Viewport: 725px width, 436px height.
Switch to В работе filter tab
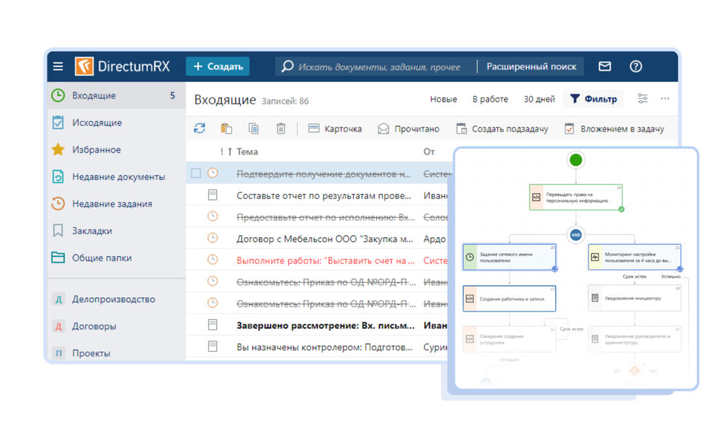(490, 99)
